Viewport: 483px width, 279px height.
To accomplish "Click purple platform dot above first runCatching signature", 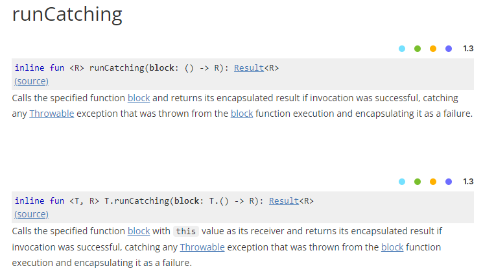I will click(x=449, y=49).
